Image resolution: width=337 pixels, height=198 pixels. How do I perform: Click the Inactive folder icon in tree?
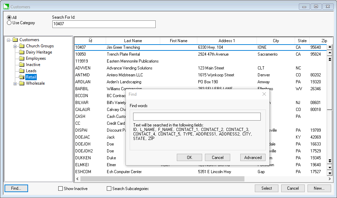click(21, 65)
